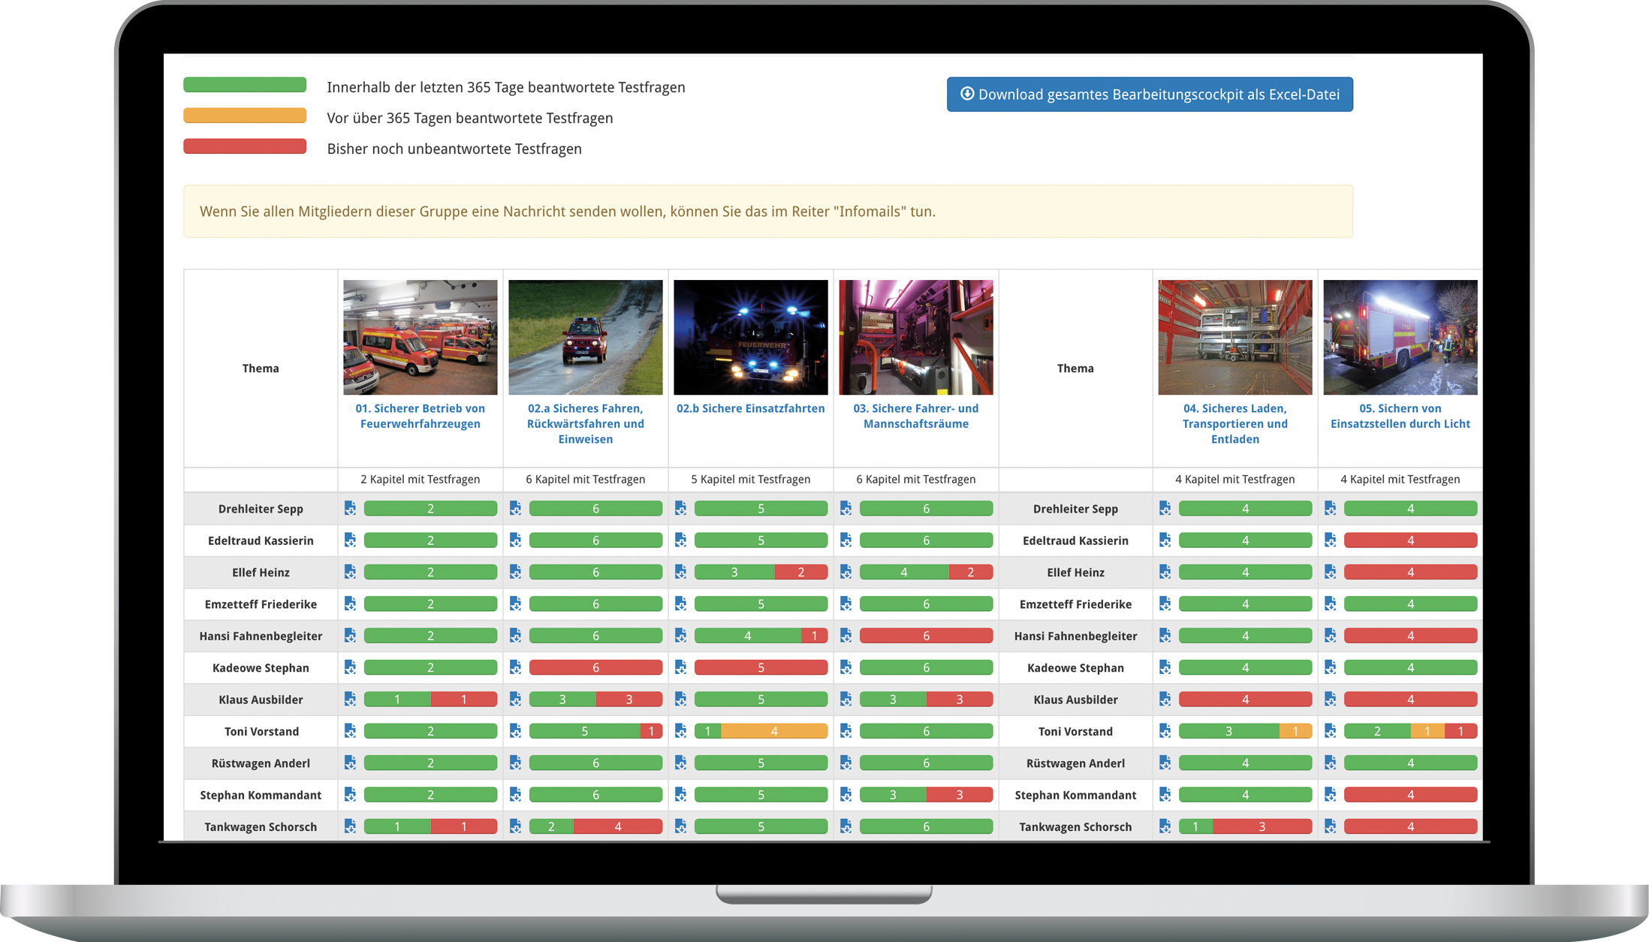Click export icon for Hansi Fahnenbegleiter, topic 02.b

pyautogui.click(x=680, y=636)
